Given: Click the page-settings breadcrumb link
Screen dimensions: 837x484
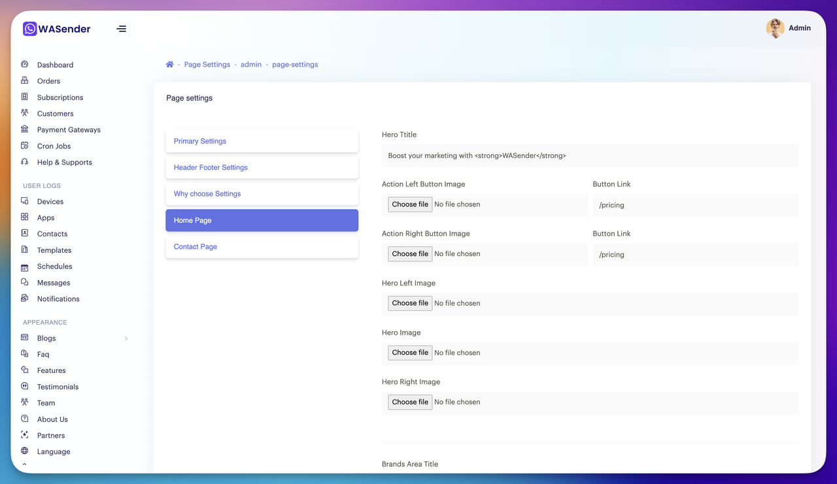Looking at the screenshot, I should pyautogui.click(x=295, y=65).
